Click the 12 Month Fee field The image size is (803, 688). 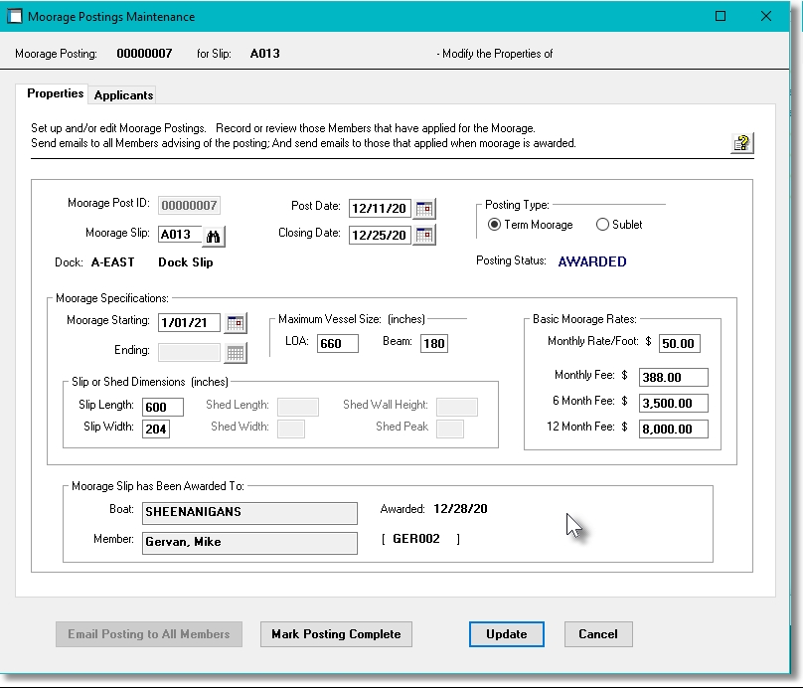coord(674,429)
